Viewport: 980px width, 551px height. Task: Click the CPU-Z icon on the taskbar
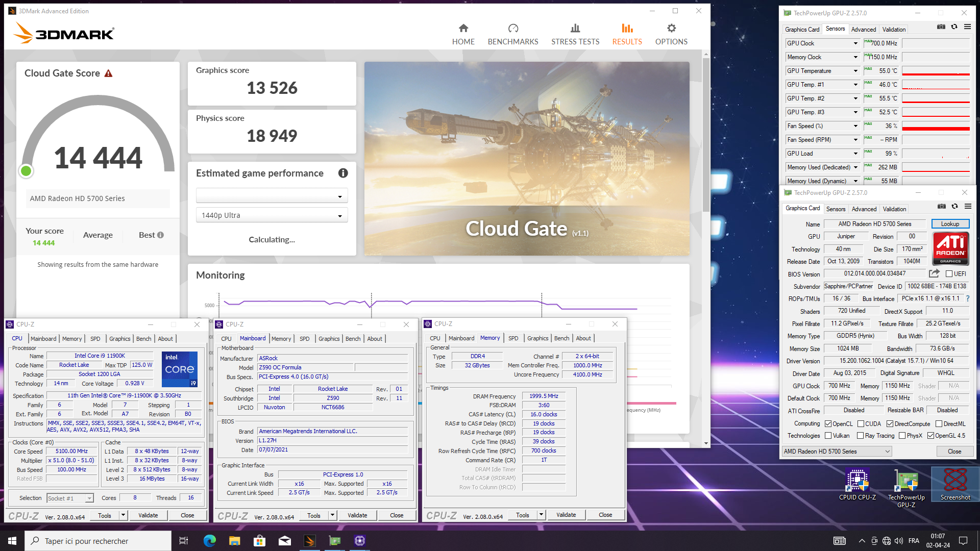[360, 541]
